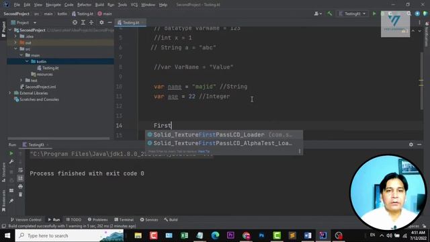
Task: Open the VCS menu
Action: [134, 5]
